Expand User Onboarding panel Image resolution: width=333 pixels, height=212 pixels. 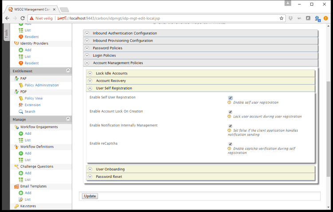(x=200, y=169)
